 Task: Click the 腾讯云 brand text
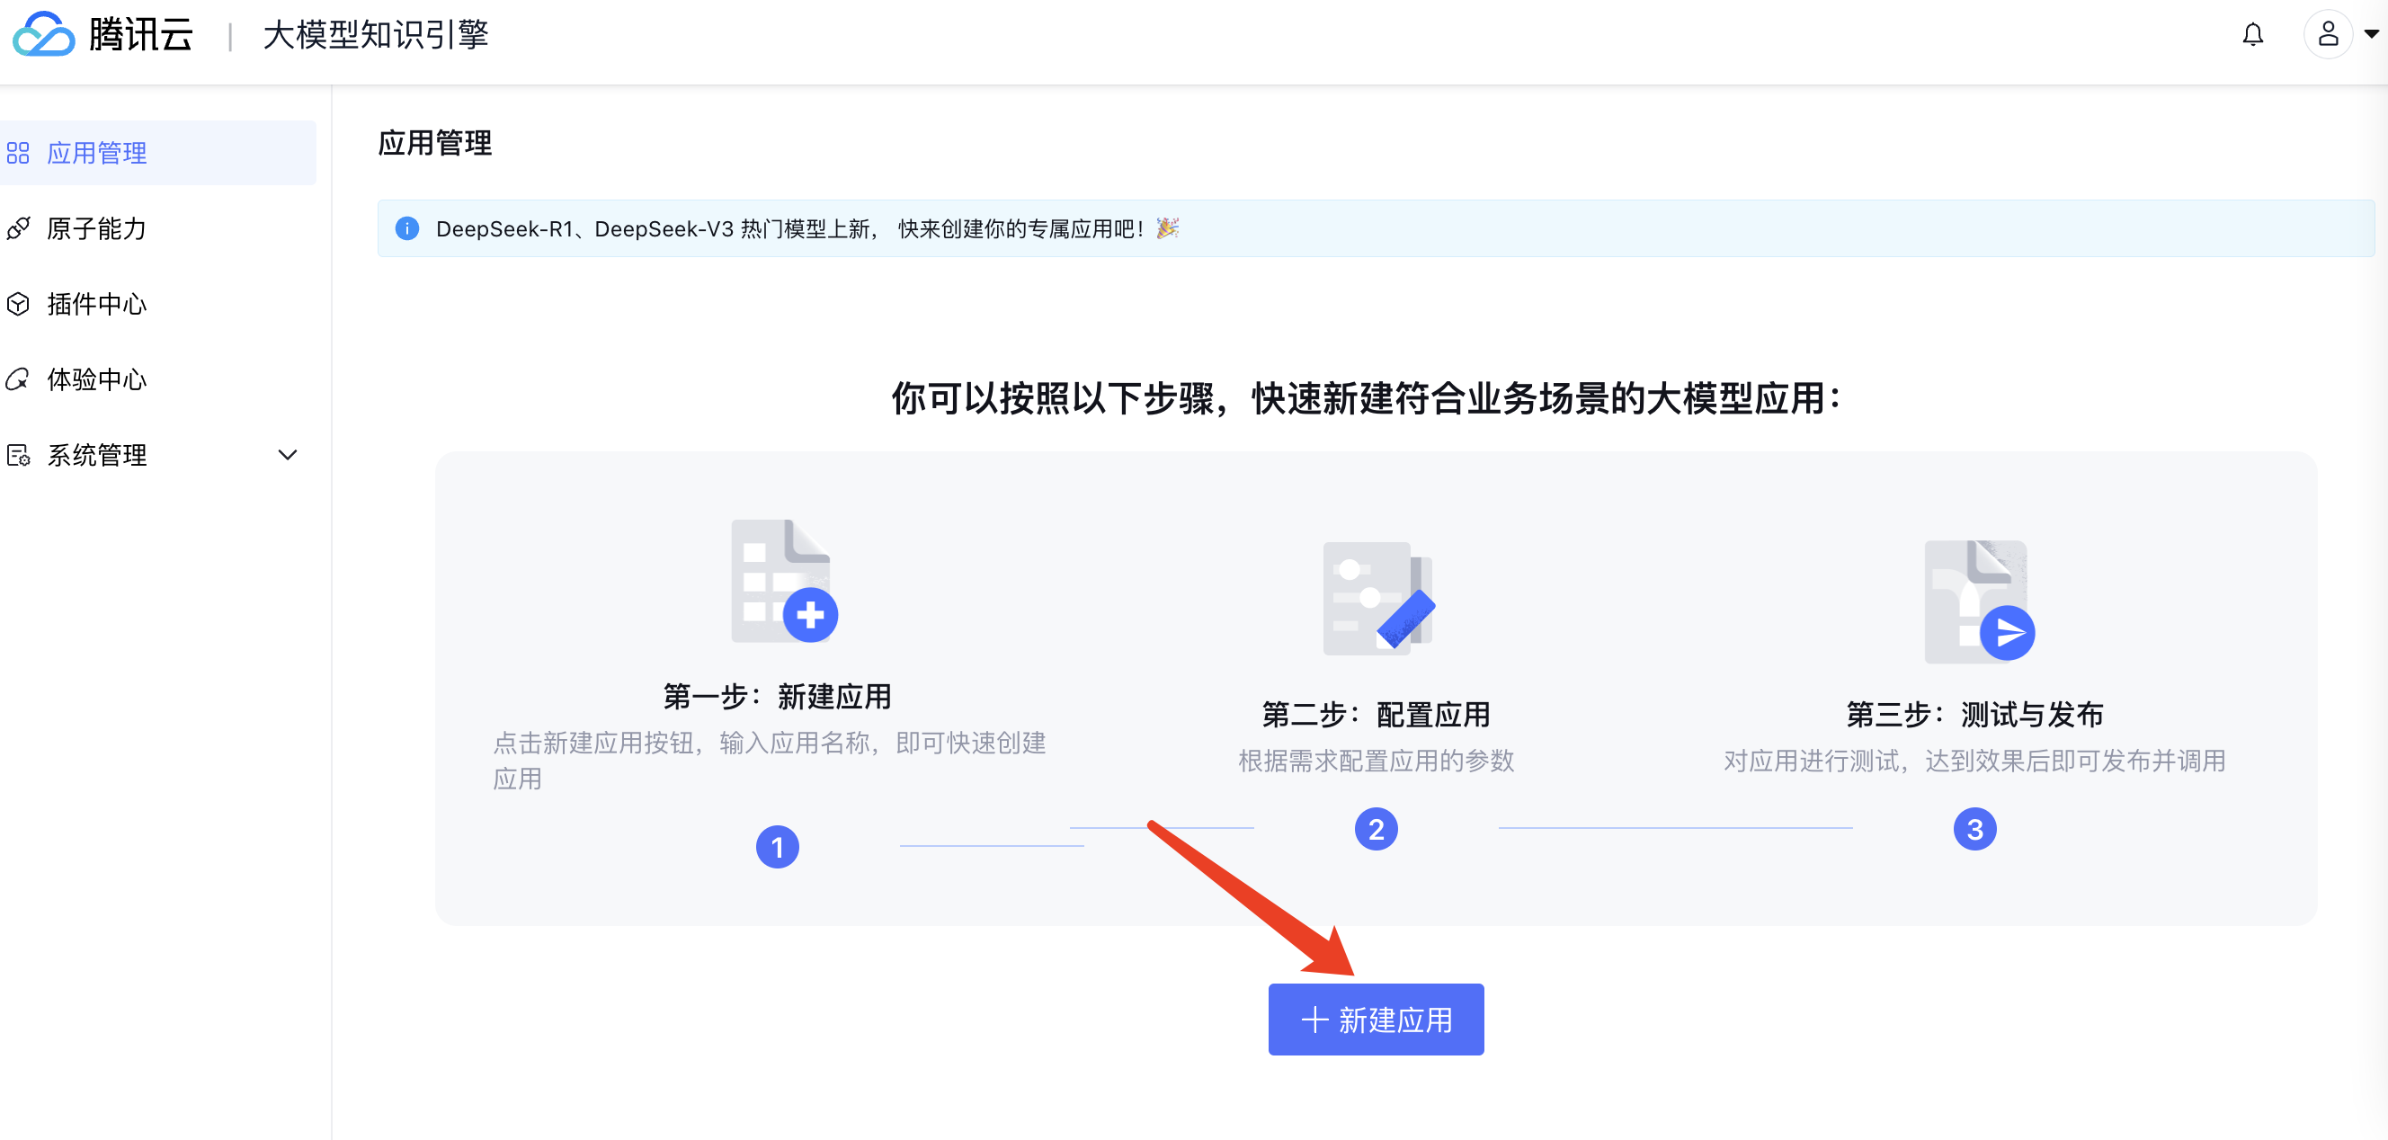click(141, 35)
